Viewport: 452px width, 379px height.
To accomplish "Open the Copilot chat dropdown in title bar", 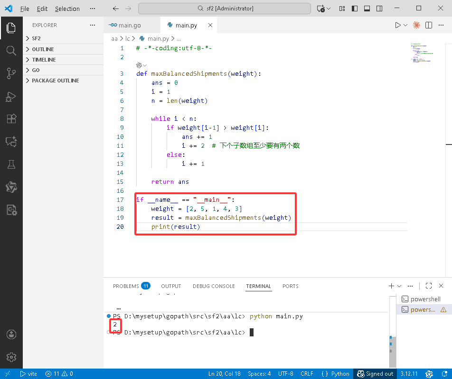I will [329, 9].
